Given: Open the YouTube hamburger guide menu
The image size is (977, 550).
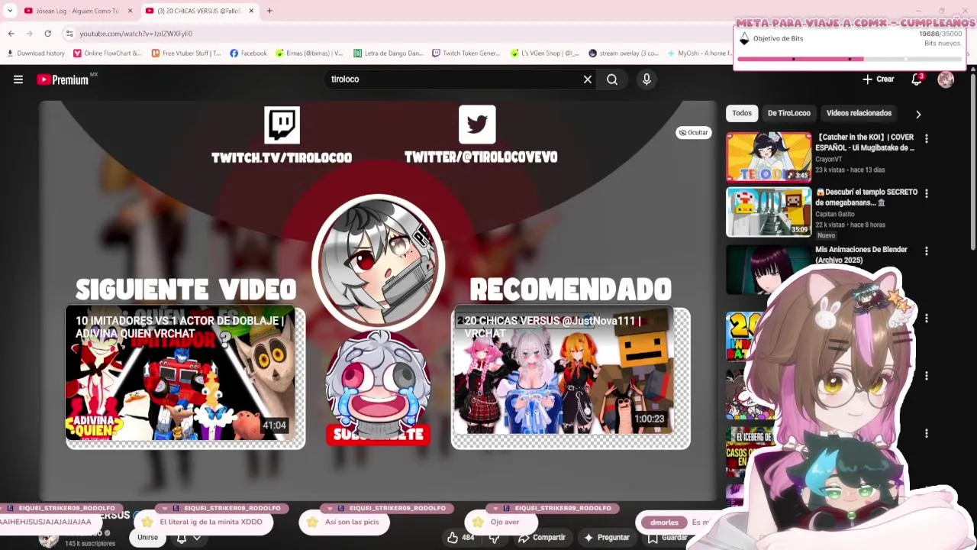Looking at the screenshot, I should pos(18,79).
